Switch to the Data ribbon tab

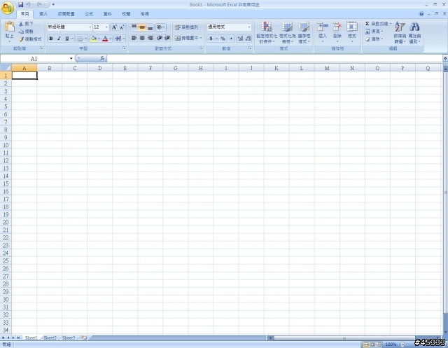point(107,14)
